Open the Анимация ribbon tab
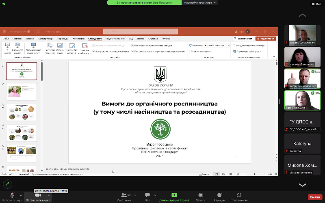Viewport: 325px width, 203px height. [x=78, y=39]
